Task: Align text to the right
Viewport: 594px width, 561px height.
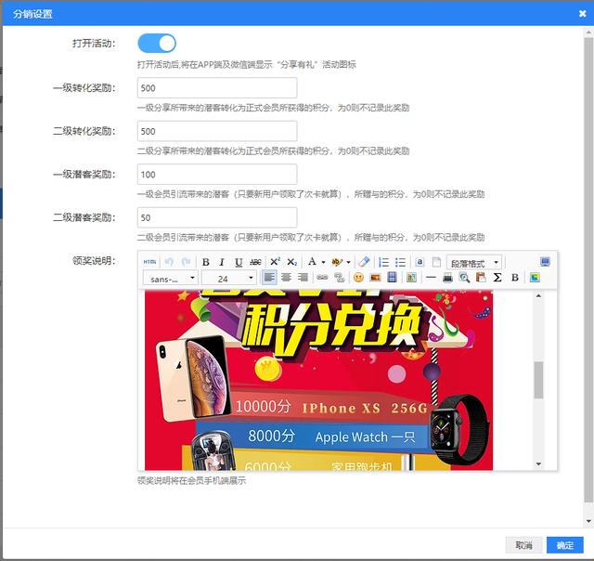Action: point(303,278)
